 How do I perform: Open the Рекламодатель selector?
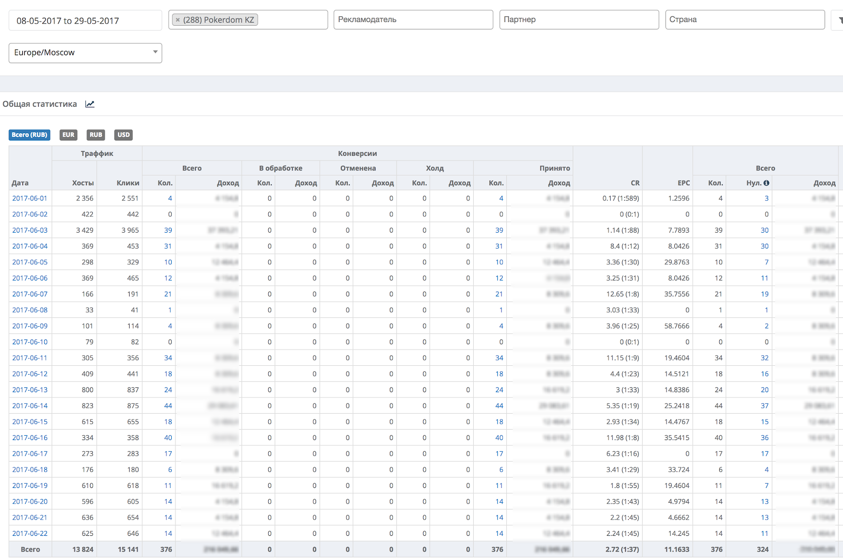click(413, 19)
